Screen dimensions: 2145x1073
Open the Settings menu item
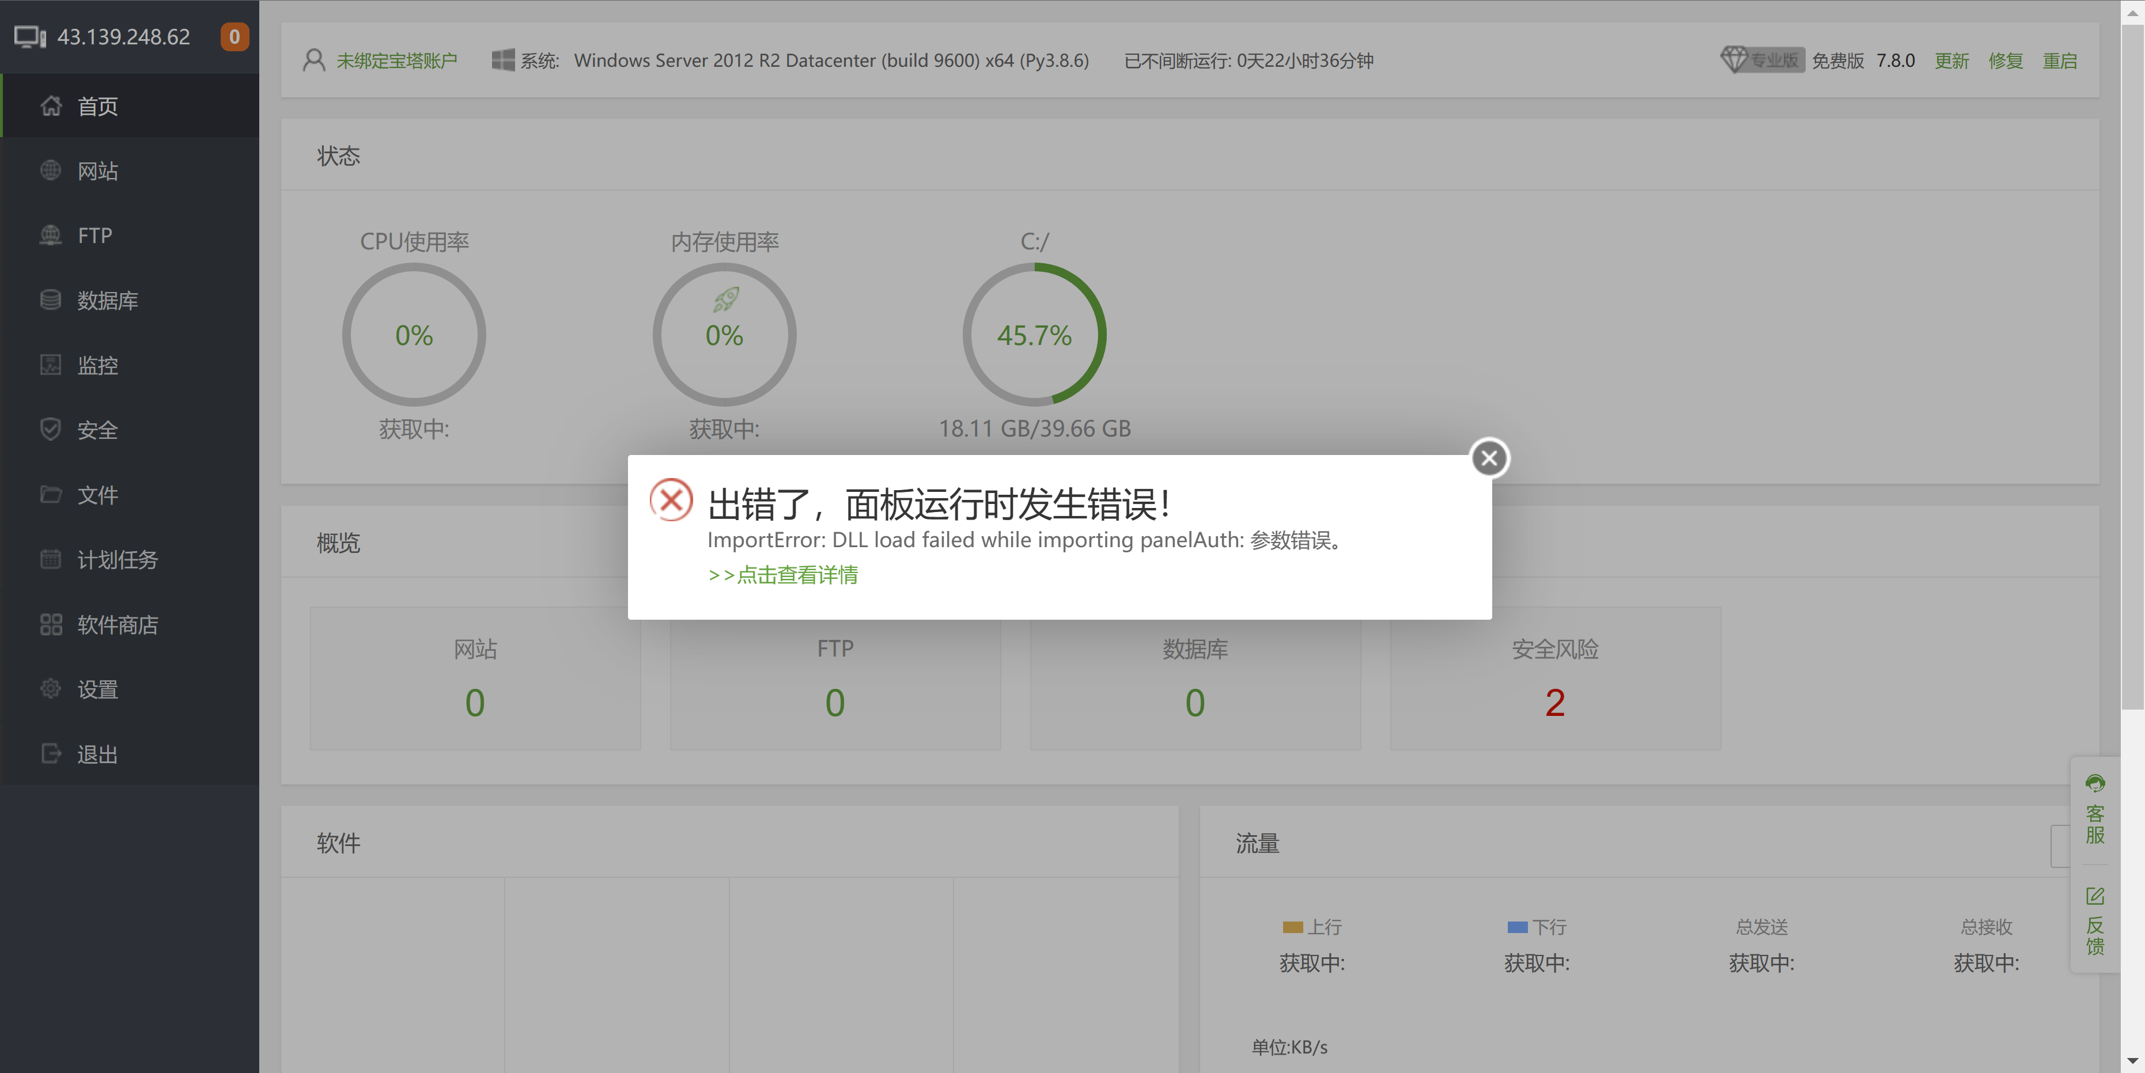click(x=97, y=689)
